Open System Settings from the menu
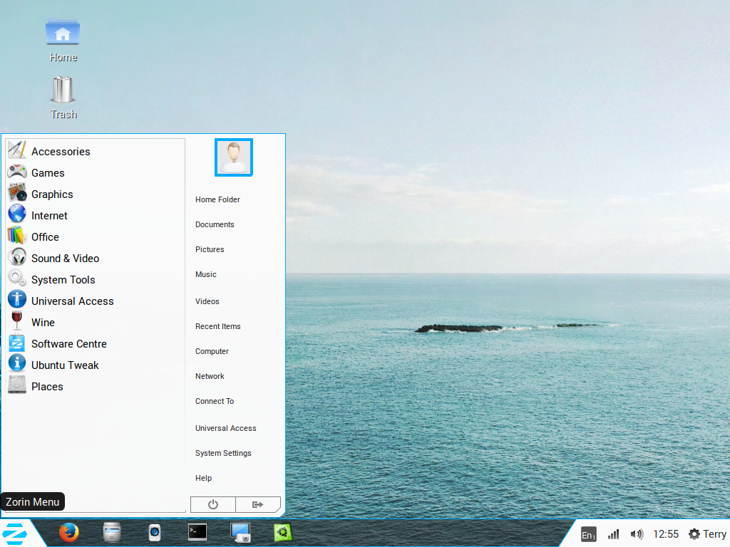Viewport: 730px width, 547px height. tap(223, 453)
